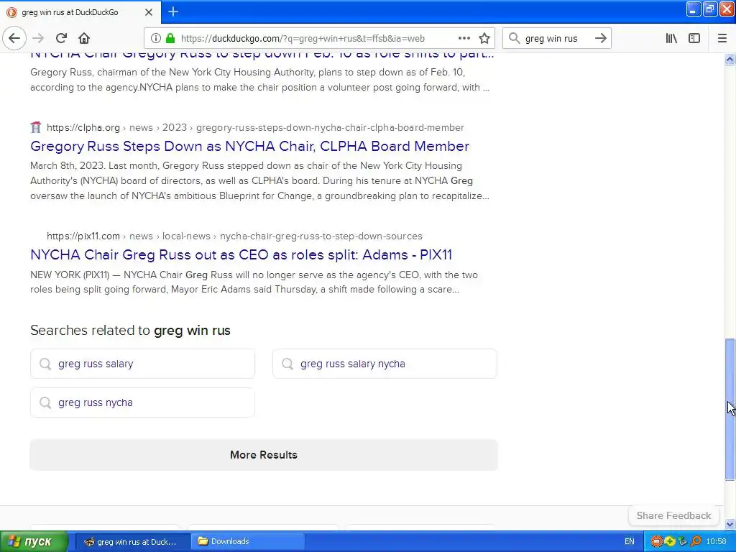Open the Library bookshelf icon
This screenshot has height=552, width=736.
coord(671,39)
